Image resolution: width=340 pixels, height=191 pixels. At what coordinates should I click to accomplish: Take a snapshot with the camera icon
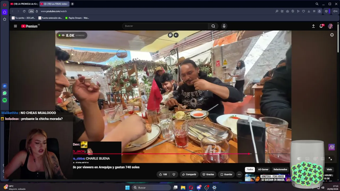tap(287, 11)
